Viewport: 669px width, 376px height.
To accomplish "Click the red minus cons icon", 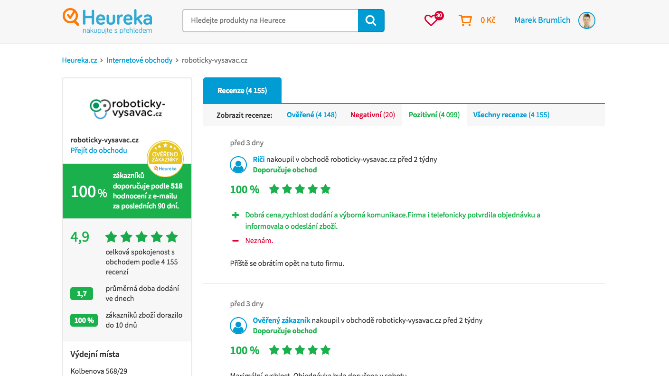I will (x=236, y=241).
